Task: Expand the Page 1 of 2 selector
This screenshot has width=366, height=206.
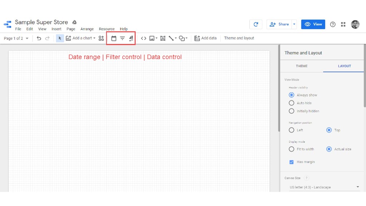Action: (16, 38)
